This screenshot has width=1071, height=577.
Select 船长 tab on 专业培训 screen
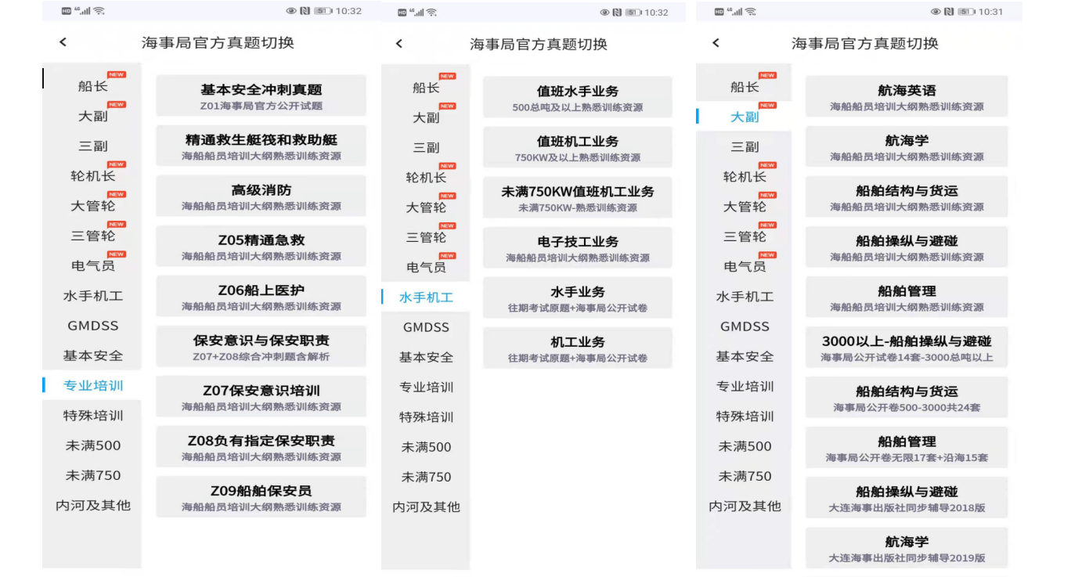pyautogui.click(x=92, y=86)
